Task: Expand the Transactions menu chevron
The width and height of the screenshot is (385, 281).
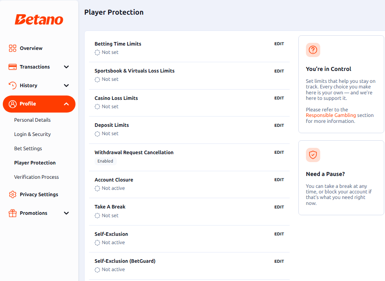Action: (x=66, y=67)
